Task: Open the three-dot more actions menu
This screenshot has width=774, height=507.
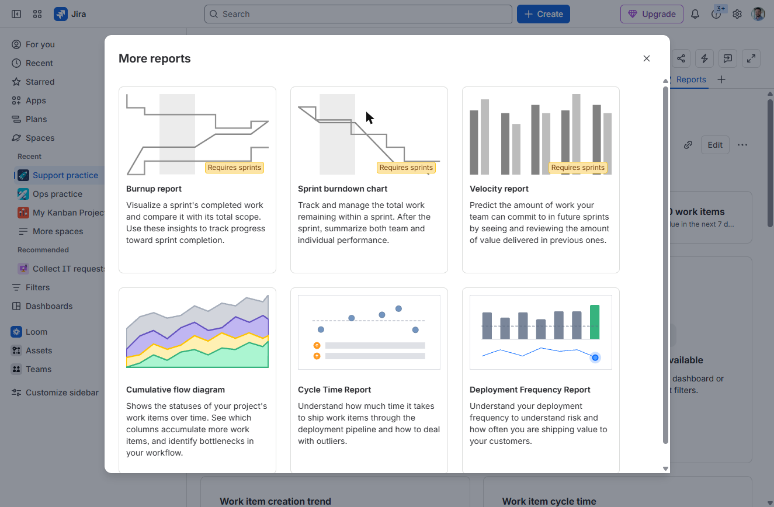Action: (742, 145)
